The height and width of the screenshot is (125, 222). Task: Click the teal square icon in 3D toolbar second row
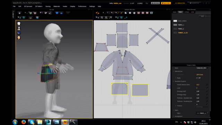(x=24, y=18)
